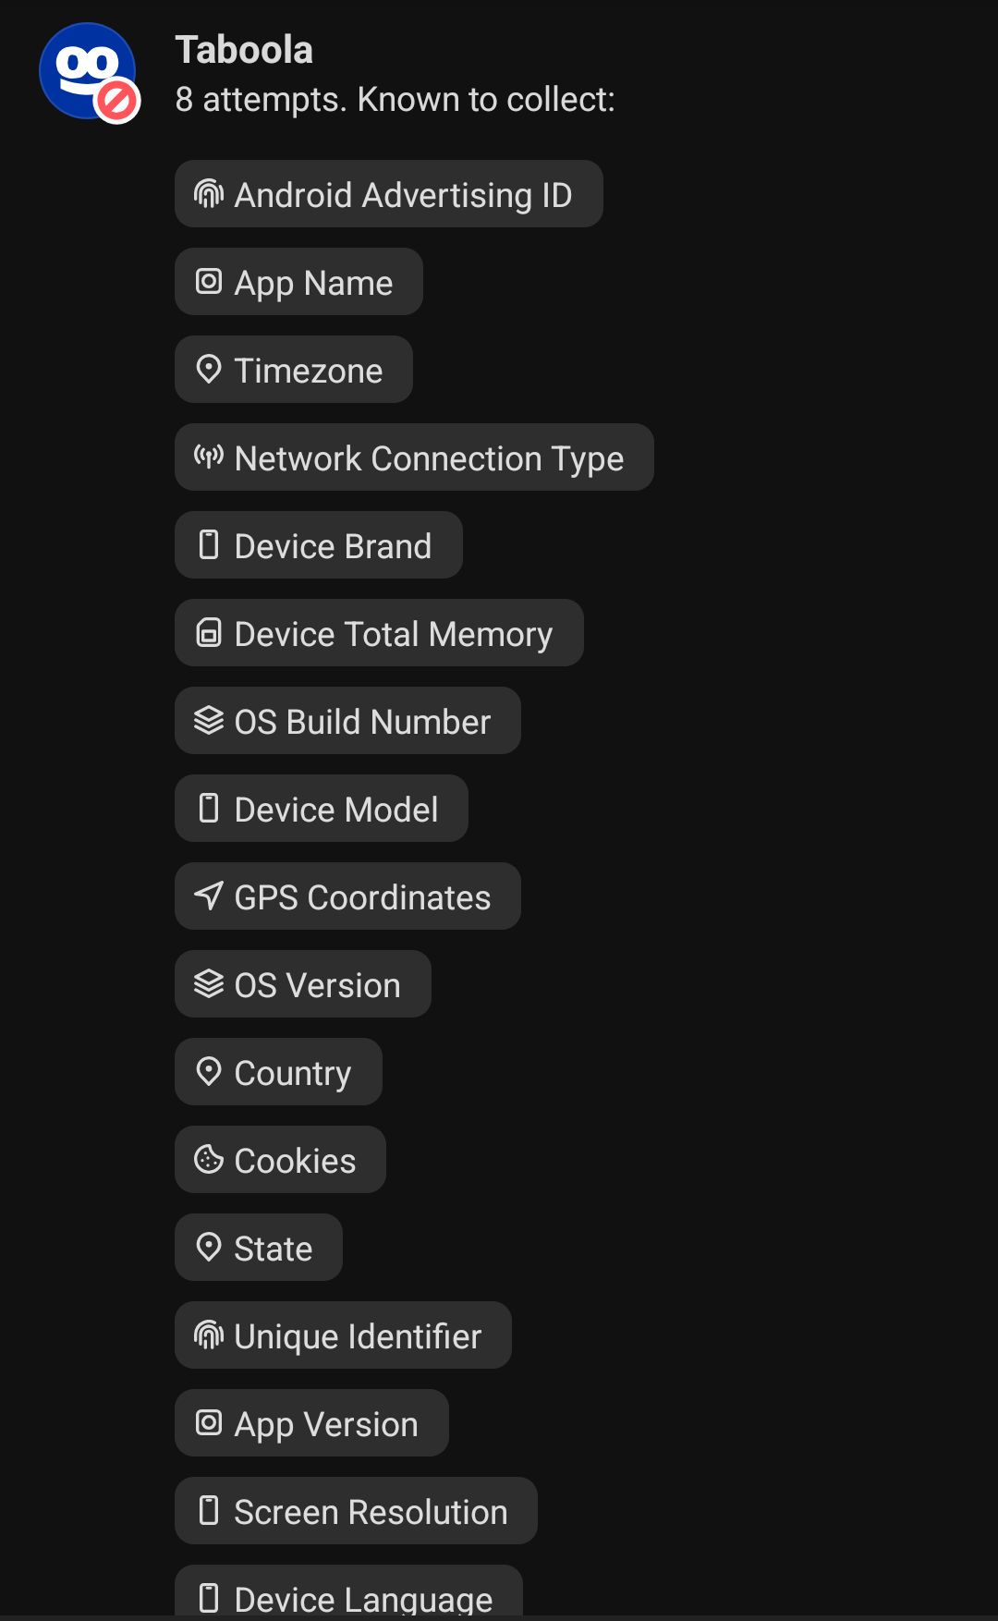This screenshot has height=1621, width=998.
Task: Select the Device Brand chip
Action: (319, 545)
